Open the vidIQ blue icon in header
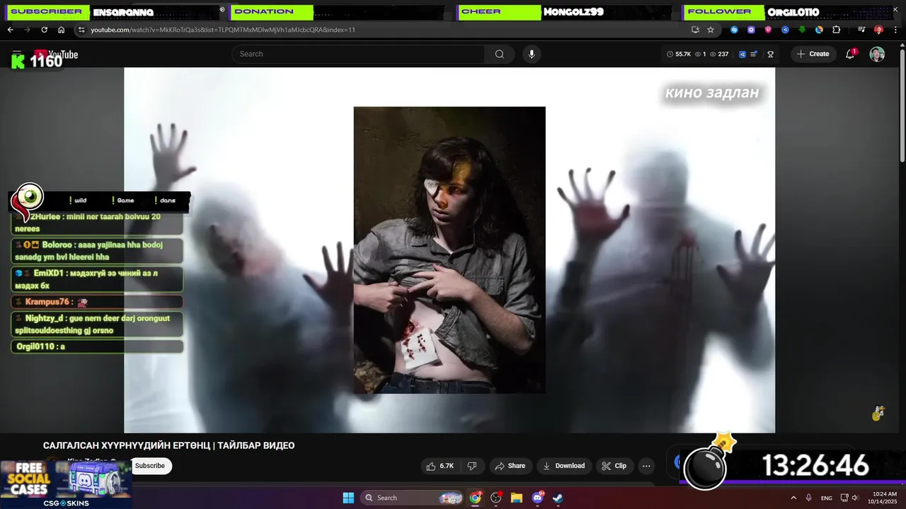This screenshot has width=906, height=509. pyautogui.click(x=742, y=54)
